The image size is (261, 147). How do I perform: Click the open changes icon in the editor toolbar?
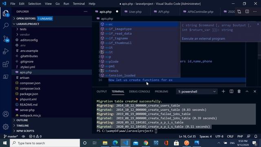tap(239, 12)
